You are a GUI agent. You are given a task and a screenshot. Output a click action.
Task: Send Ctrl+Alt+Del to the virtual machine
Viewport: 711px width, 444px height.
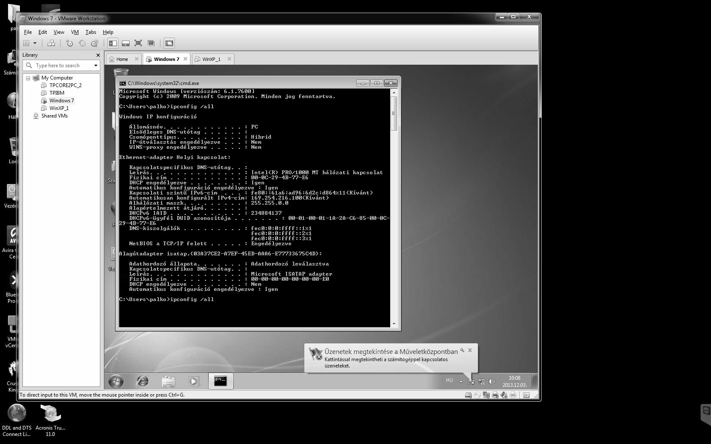(51, 43)
